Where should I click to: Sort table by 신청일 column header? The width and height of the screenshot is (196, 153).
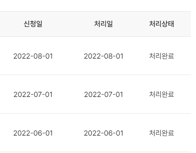33,24
